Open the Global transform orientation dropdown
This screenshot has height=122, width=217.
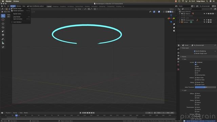79,9
